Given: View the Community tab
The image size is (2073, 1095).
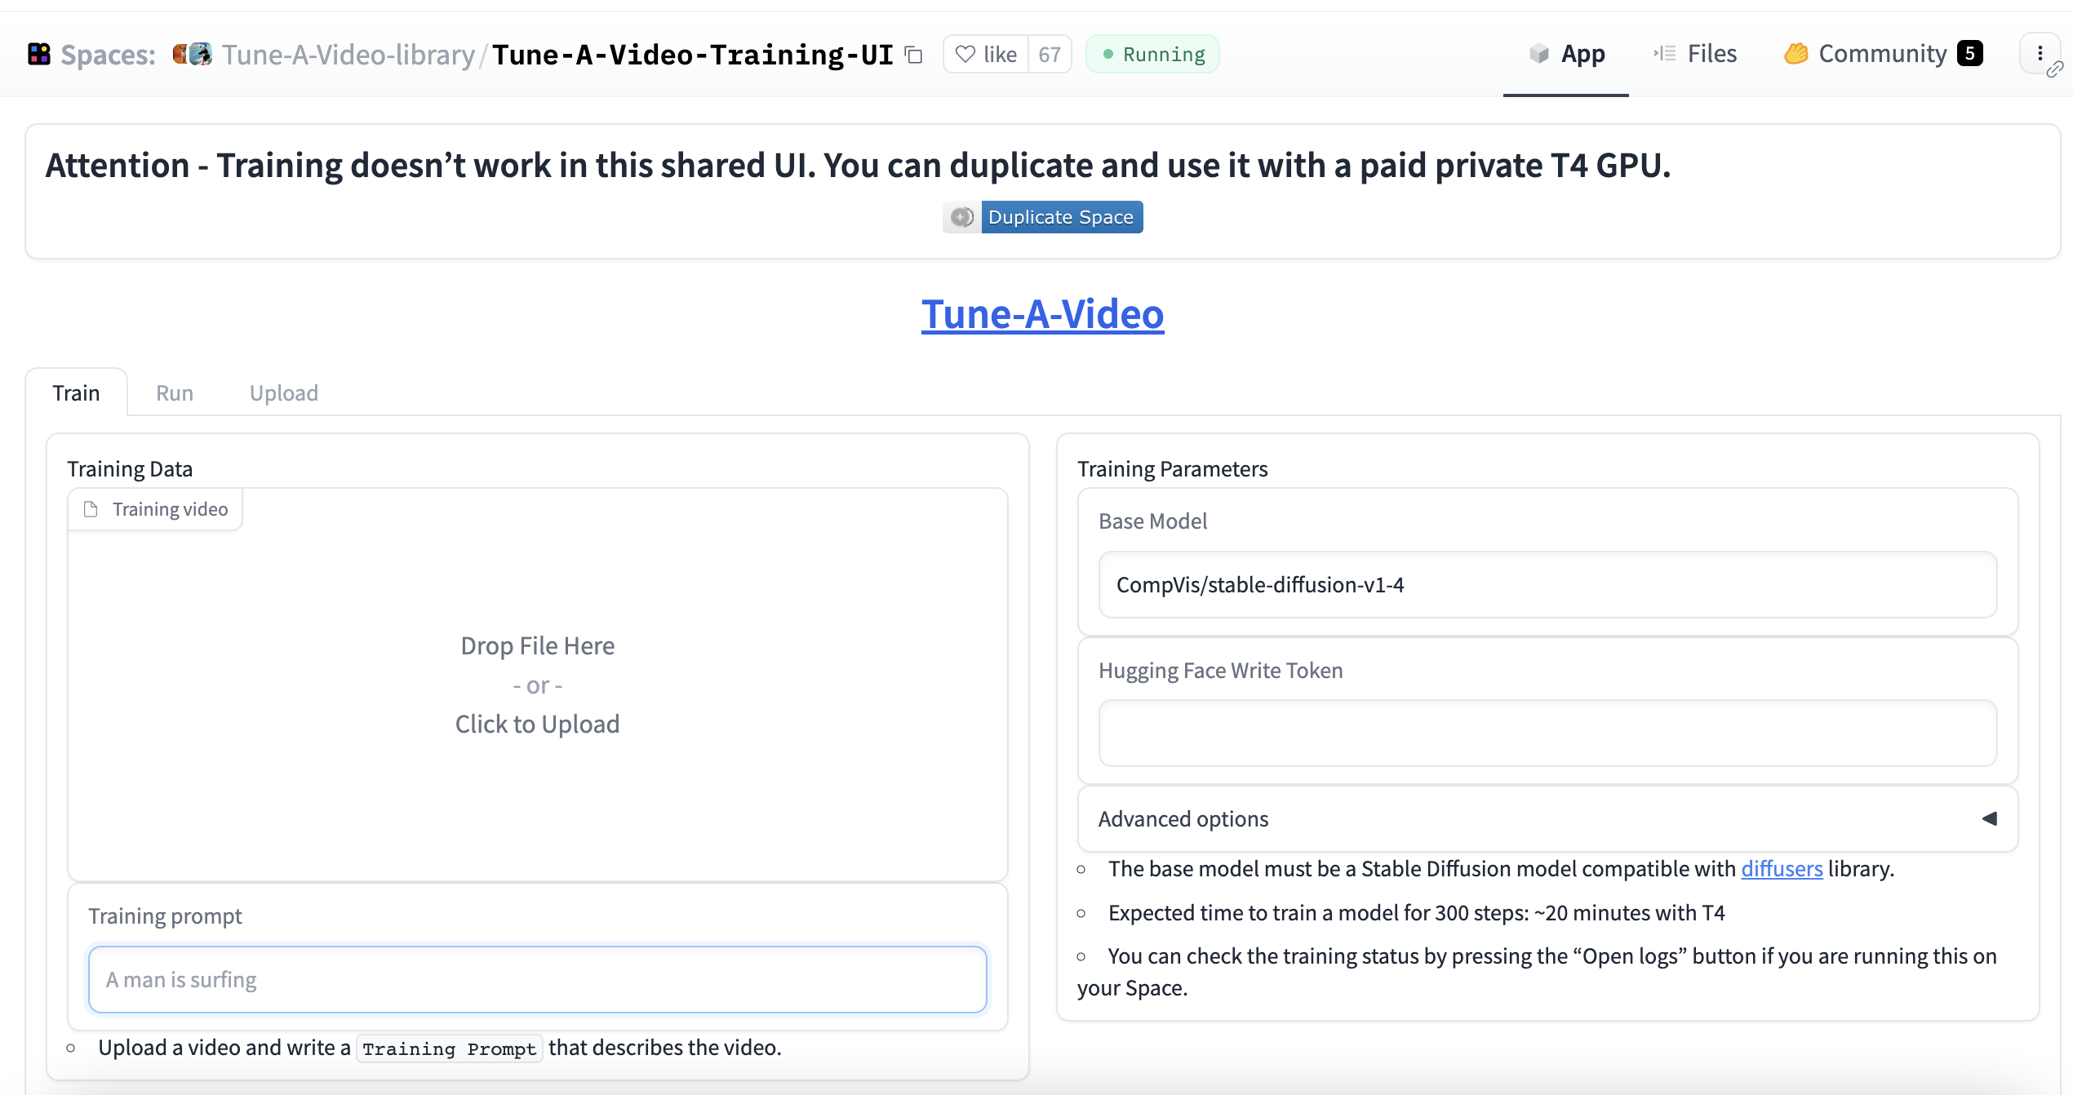Looking at the screenshot, I should (x=1881, y=53).
